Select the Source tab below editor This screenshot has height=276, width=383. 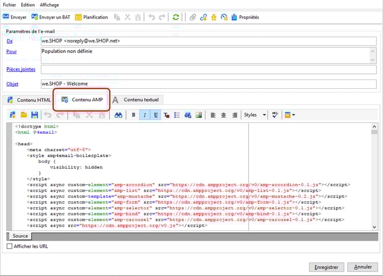pyautogui.click(x=20, y=236)
